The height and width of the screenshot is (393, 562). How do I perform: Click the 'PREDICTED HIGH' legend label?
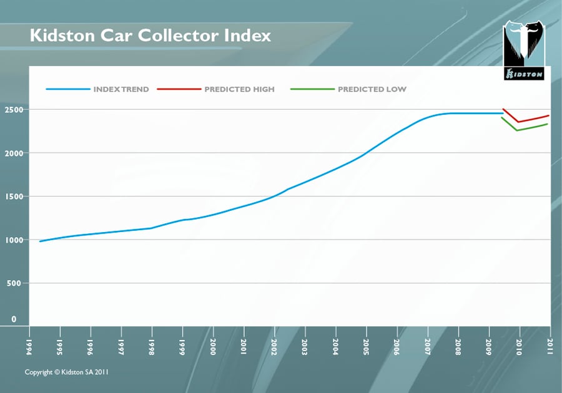[x=239, y=89]
